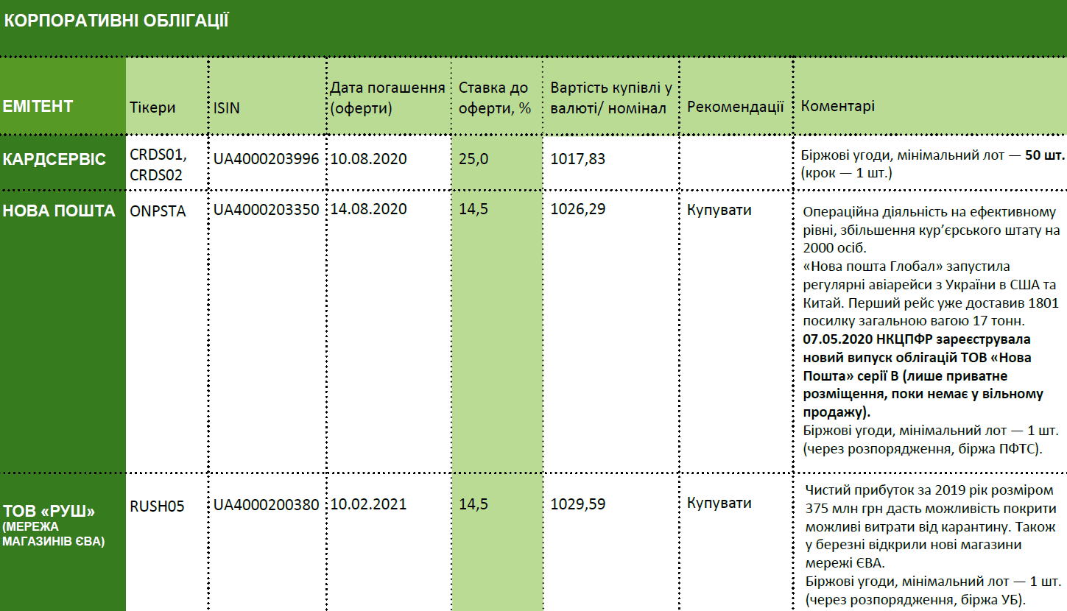Click the 'Дата погашення (оферти)' header

coord(387,98)
